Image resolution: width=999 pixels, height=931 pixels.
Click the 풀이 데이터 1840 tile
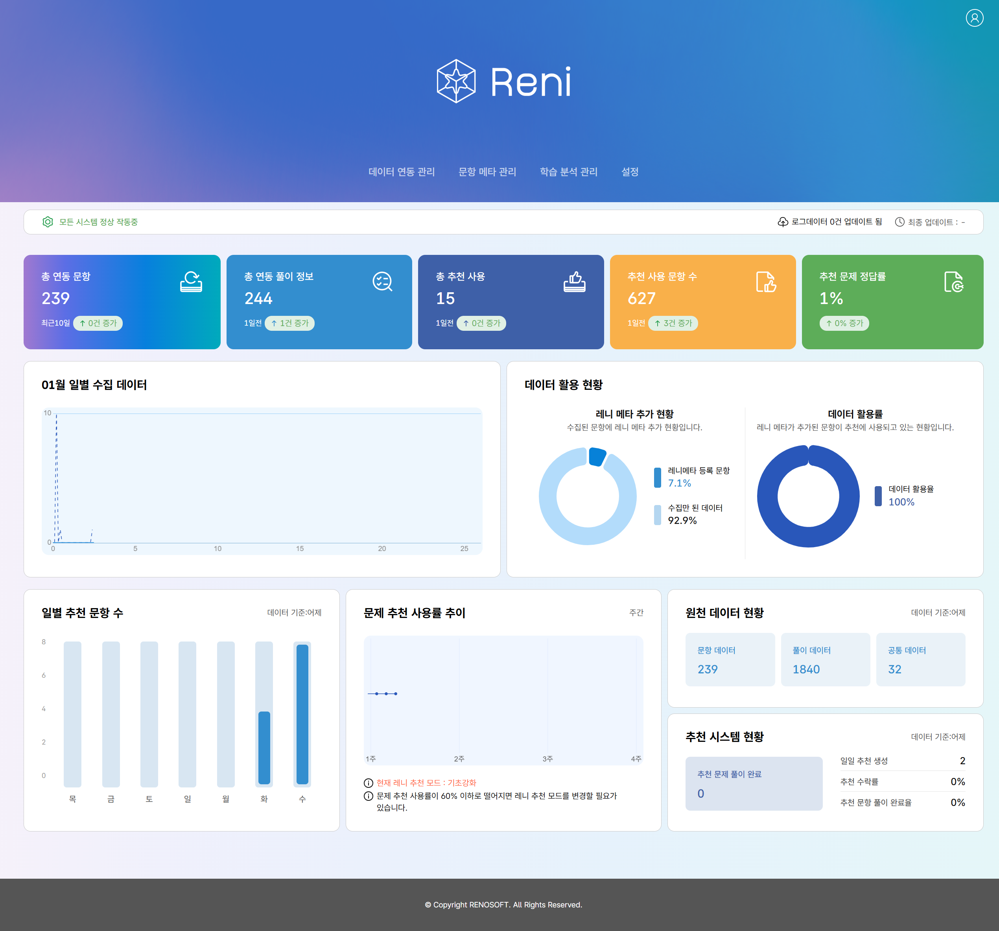point(825,659)
